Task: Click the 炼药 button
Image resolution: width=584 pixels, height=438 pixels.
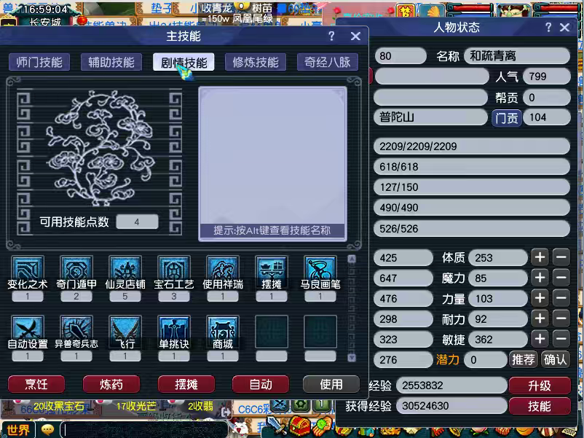Action: 111,384
